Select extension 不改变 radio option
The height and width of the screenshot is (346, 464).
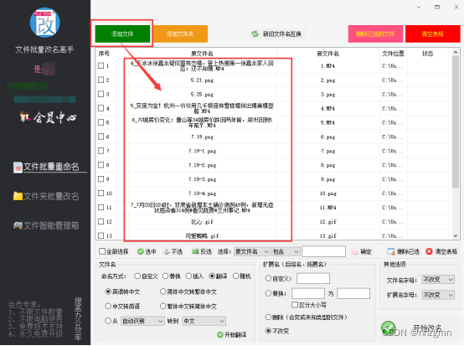pos(268,331)
